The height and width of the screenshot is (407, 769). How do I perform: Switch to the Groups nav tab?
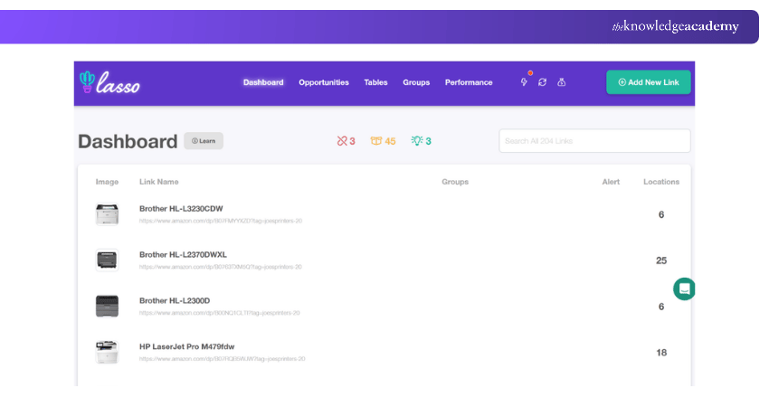click(416, 82)
